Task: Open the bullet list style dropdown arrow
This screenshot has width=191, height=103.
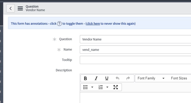Action: point(92,87)
